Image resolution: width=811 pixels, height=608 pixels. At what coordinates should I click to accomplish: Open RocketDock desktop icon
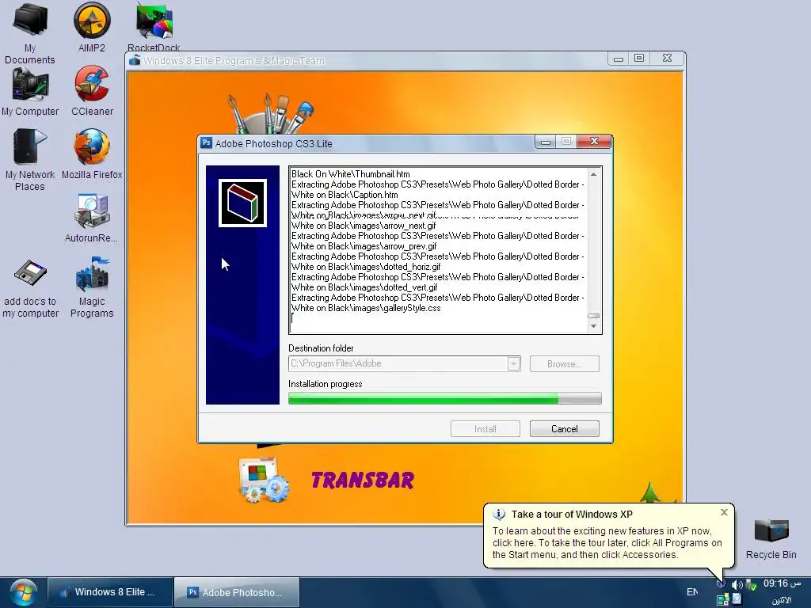pyautogui.click(x=154, y=27)
